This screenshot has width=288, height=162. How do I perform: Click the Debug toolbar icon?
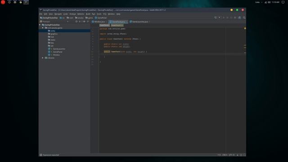click(x=227, y=18)
